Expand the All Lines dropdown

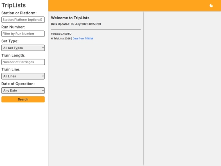point(23,76)
